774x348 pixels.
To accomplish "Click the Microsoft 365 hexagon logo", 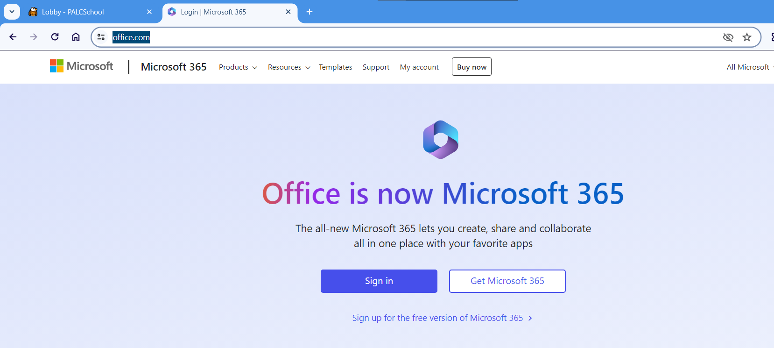I will pos(441,140).
